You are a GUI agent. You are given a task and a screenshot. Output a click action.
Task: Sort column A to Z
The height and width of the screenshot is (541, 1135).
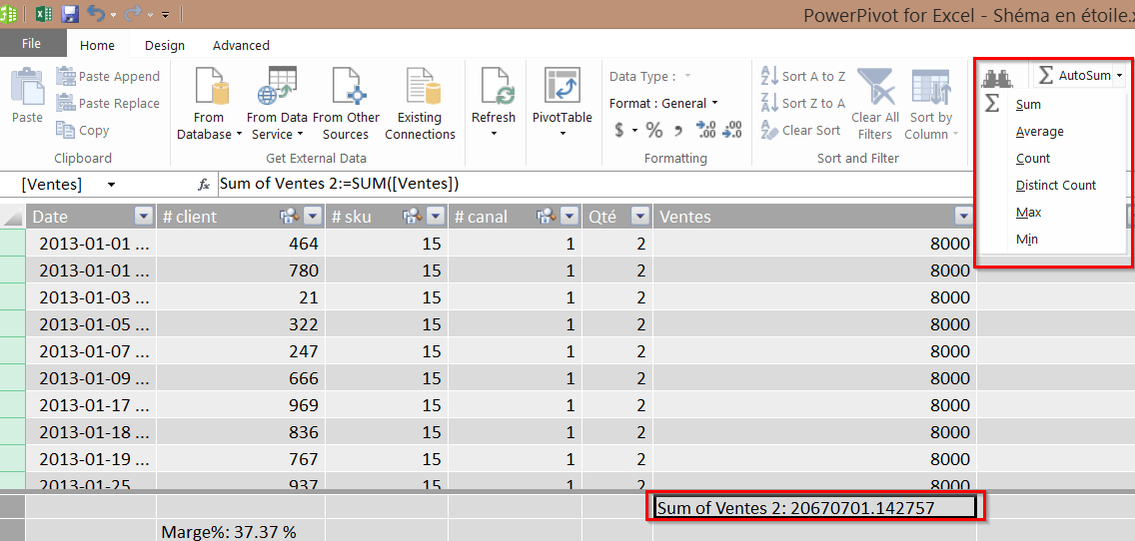click(803, 76)
